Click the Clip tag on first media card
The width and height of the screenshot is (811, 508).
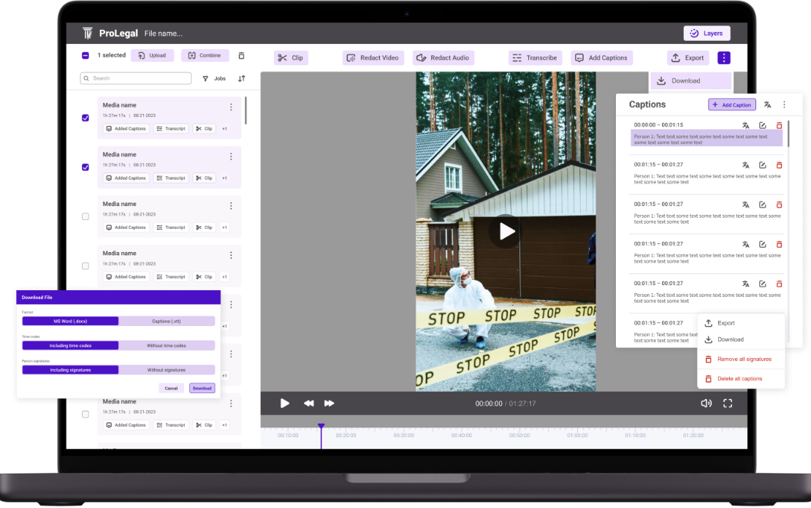coord(205,129)
